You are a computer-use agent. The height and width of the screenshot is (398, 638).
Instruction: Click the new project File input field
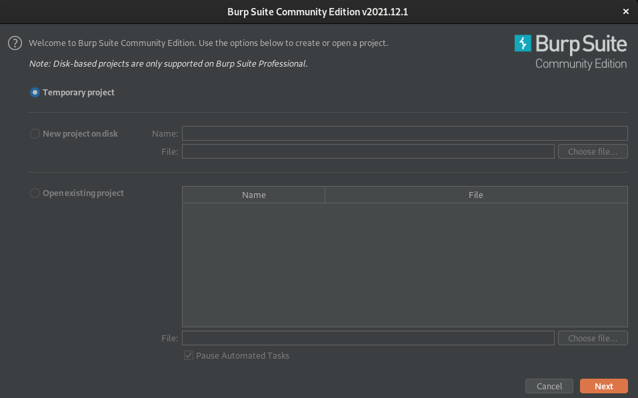368,151
